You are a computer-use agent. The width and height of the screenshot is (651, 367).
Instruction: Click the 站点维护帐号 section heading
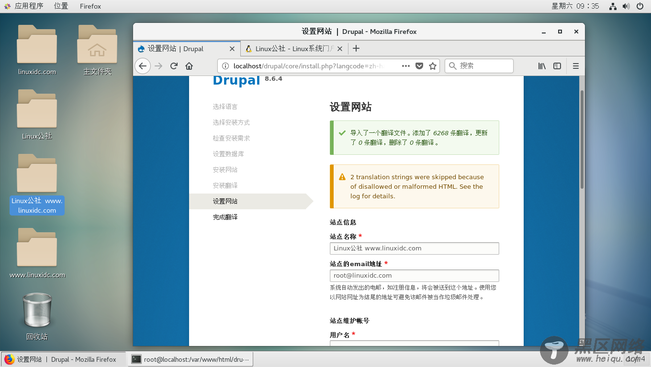(x=349, y=321)
